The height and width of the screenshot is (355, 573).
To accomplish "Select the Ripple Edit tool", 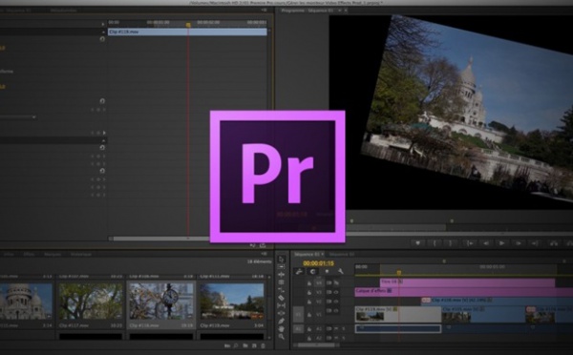I will (x=281, y=275).
